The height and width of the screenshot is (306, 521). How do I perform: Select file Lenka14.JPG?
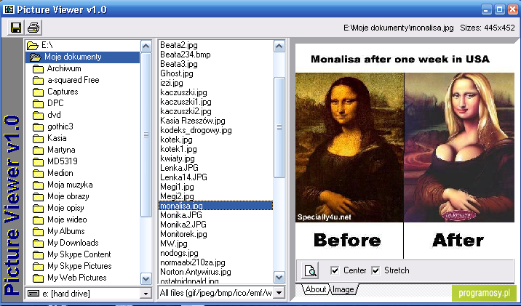pos(183,177)
